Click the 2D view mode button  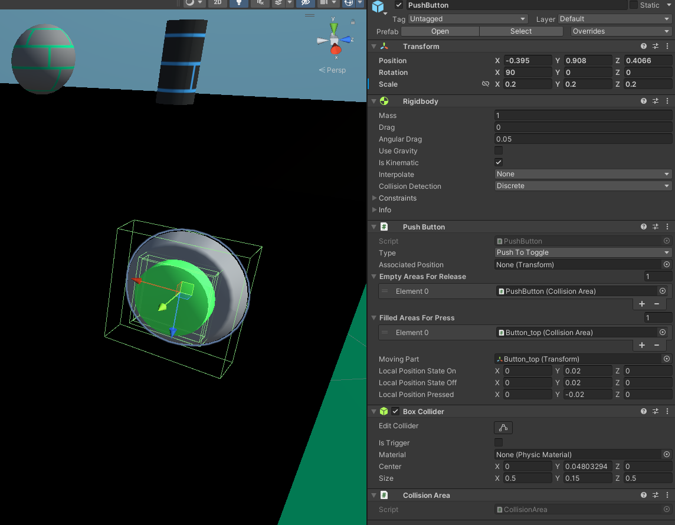(x=218, y=3)
